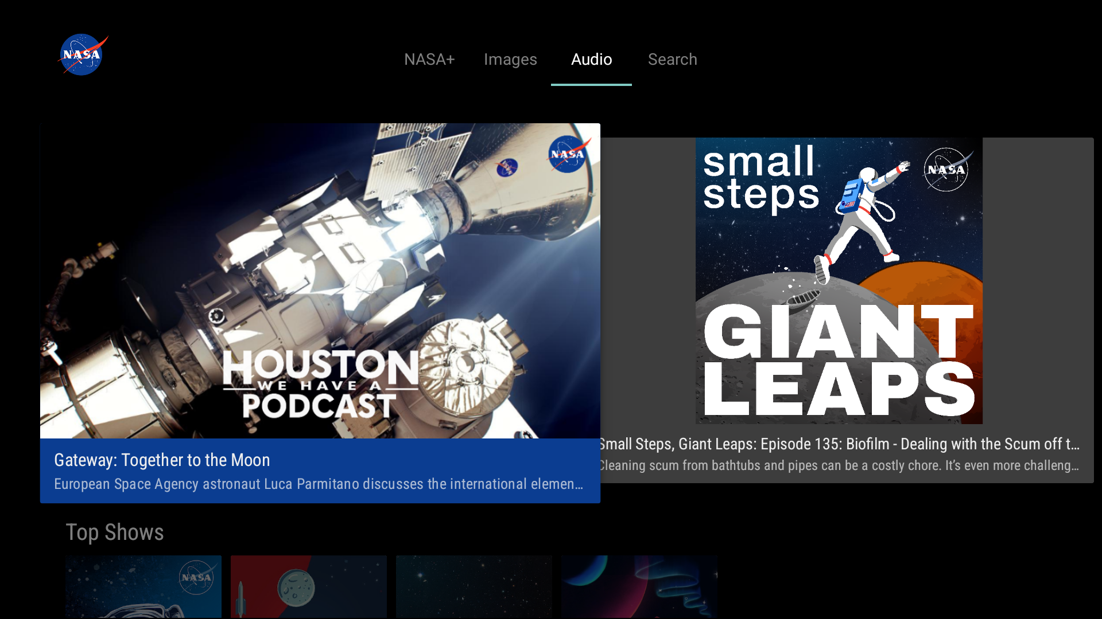This screenshot has width=1102, height=619.
Task: Go to the Search tab
Action: pos(672,60)
